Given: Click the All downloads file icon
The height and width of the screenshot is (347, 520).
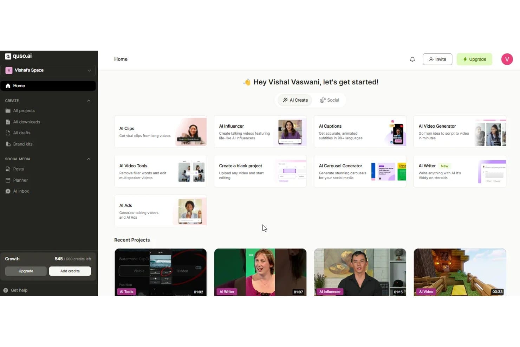Looking at the screenshot, I should click(x=8, y=122).
